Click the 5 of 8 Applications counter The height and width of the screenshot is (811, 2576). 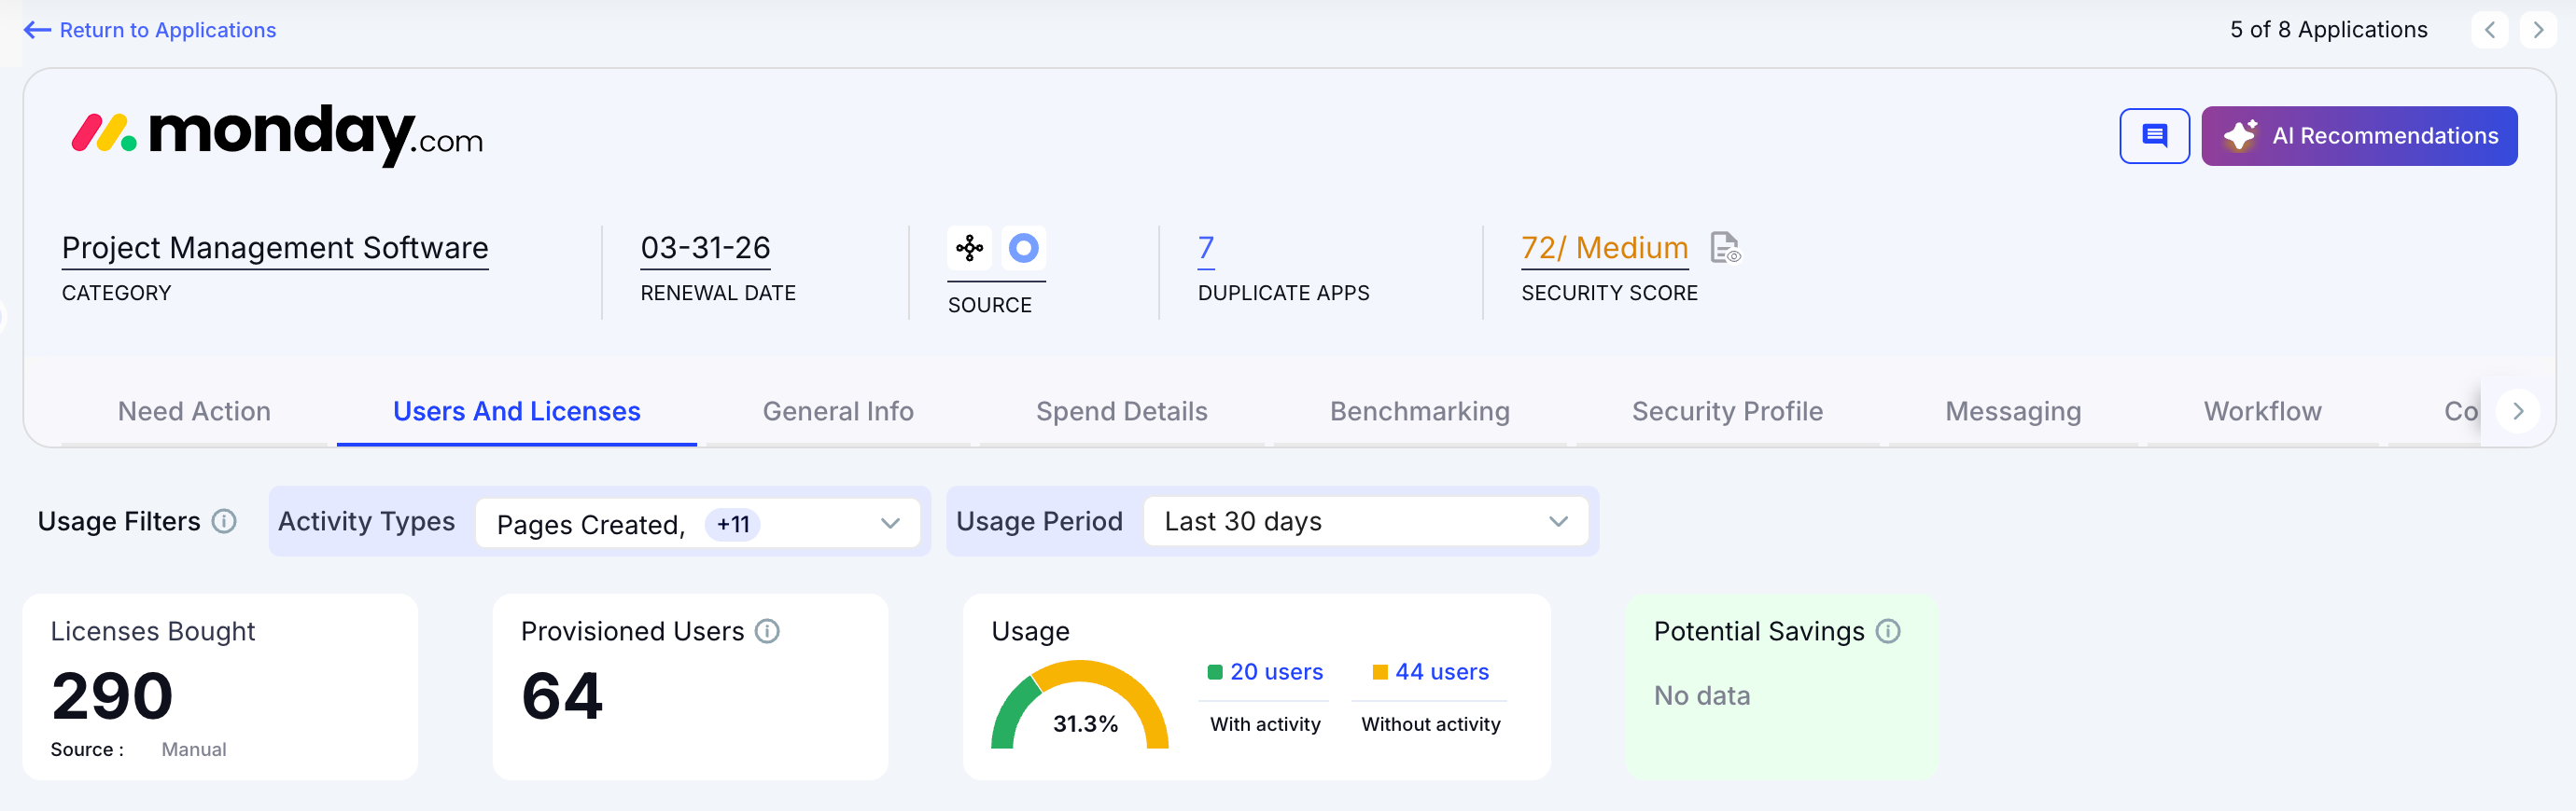pyautogui.click(x=2328, y=30)
